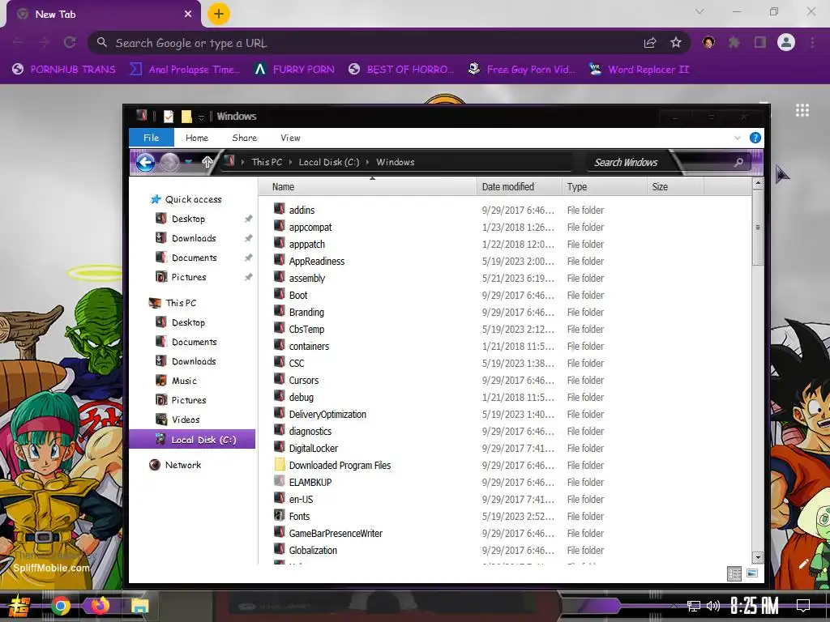Close the New Tab in Chrome

click(x=188, y=15)
